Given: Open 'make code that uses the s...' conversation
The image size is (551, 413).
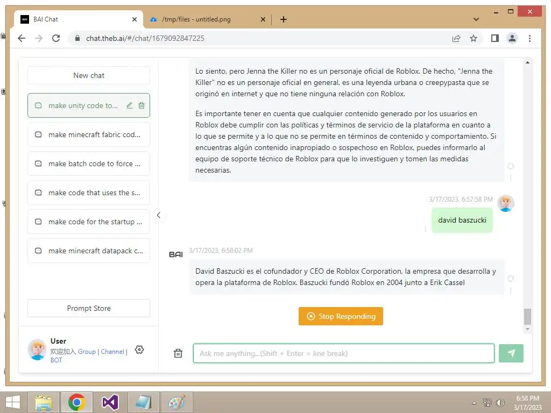Looking at the screenshot, I should click(89, 193).
